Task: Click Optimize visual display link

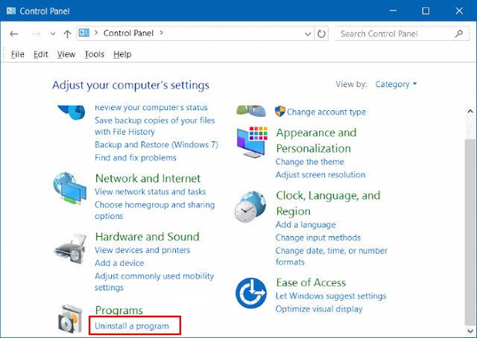Action: point(319,309)
